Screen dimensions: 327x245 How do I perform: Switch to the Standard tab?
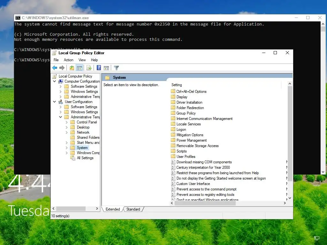[133, 209]
